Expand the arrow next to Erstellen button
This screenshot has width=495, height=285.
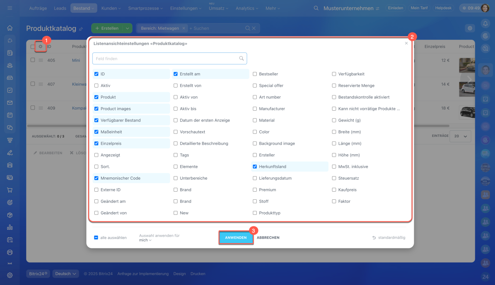127,28
